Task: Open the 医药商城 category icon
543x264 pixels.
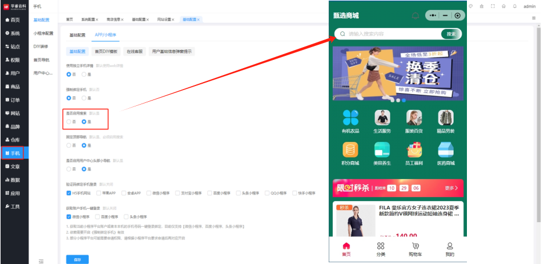Action: [x=445, y=150]
